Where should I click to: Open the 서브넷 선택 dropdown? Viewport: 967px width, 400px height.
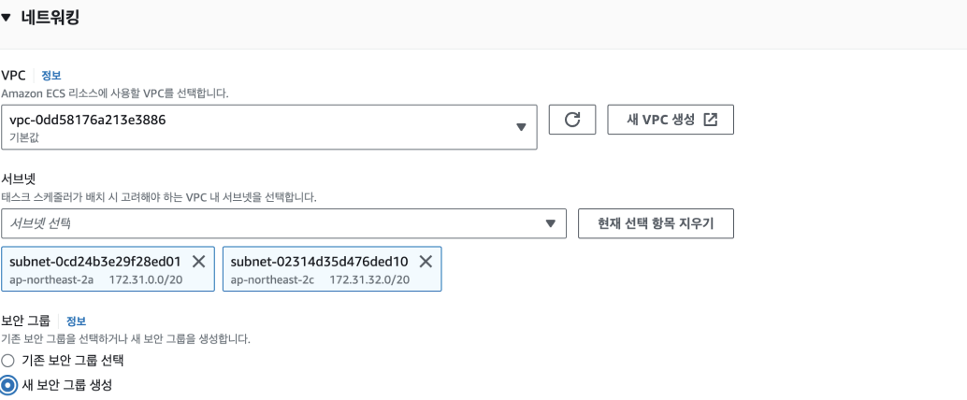[x=283, y=223]
